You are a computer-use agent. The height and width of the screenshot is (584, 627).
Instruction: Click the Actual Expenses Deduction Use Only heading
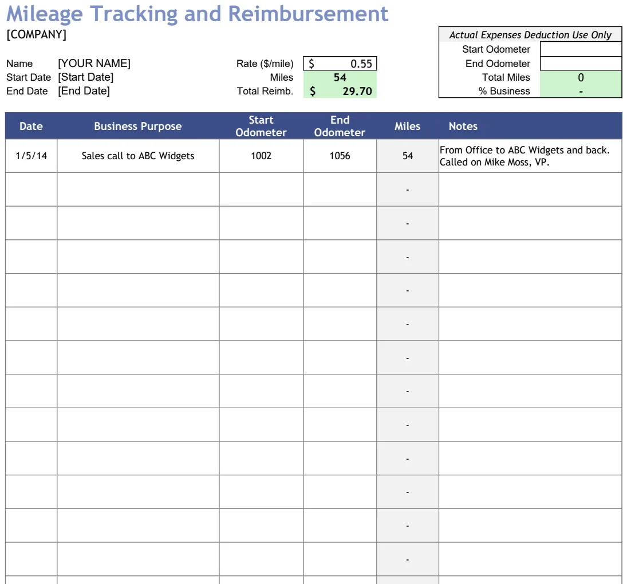(530, 35)
